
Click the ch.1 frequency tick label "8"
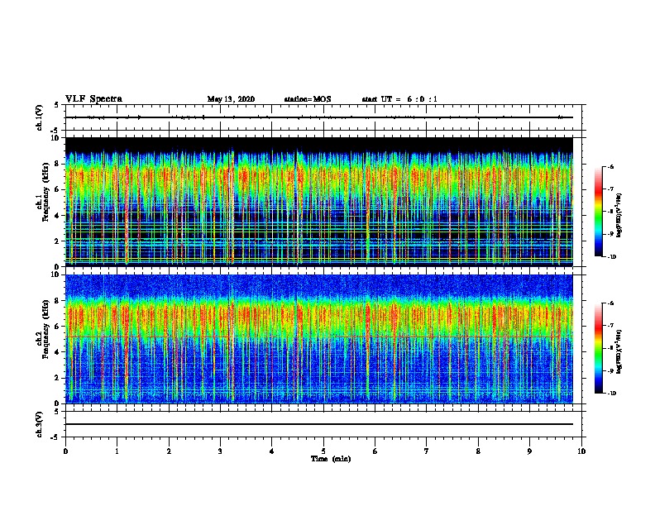pos(57,164)
